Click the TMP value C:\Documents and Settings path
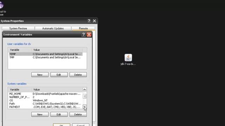This screenshot has height=126, width=225. click(x=57, y=57)
